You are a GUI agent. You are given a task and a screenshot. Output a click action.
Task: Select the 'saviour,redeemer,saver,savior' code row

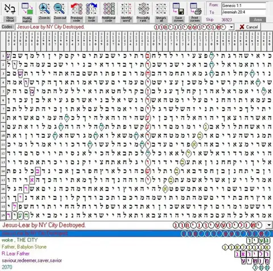pos(136,261)
